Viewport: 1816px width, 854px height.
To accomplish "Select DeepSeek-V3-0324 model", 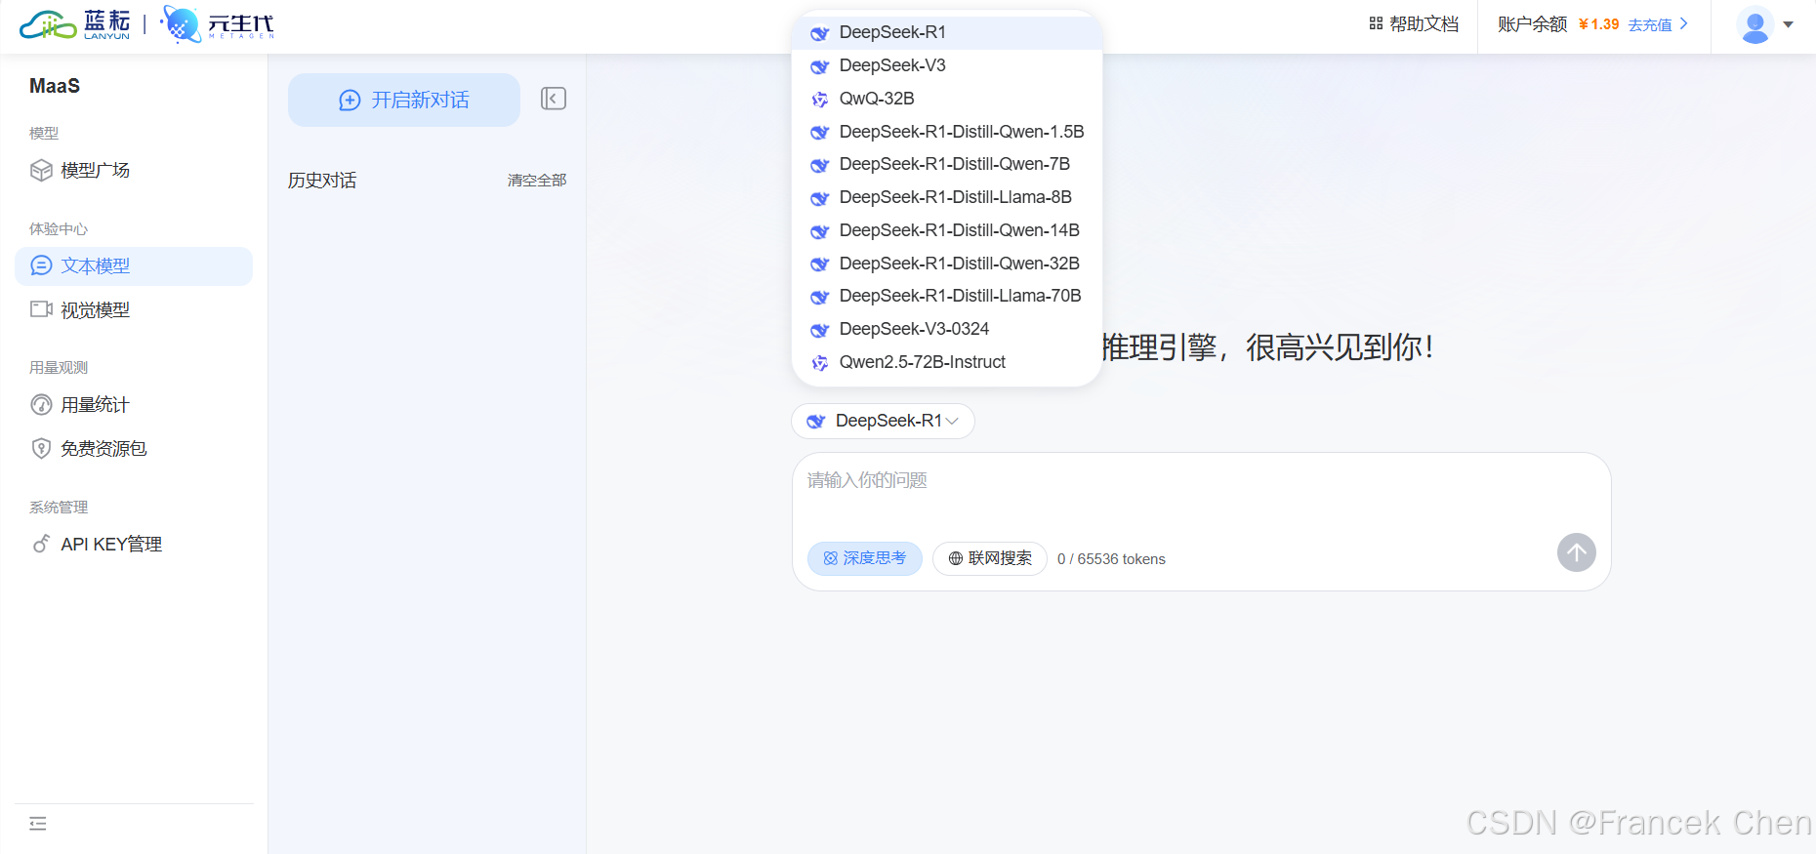I will (947, 329).
